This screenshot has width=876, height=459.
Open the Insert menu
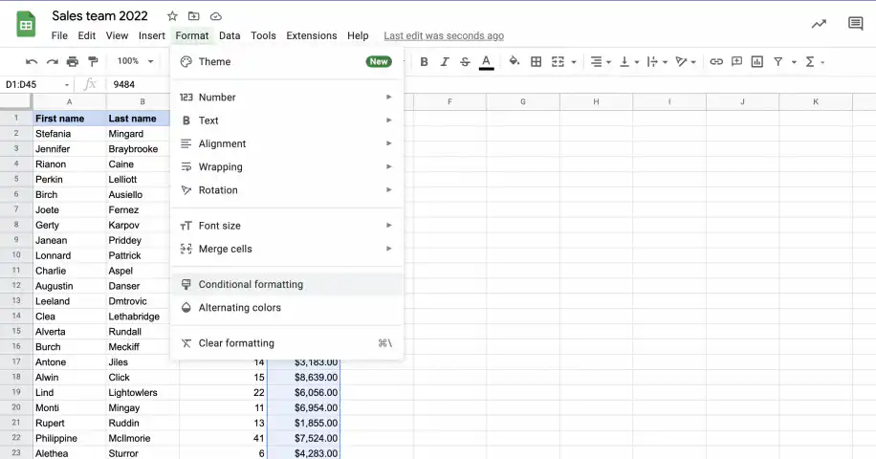pyautogui.click(x=151, y=35)
